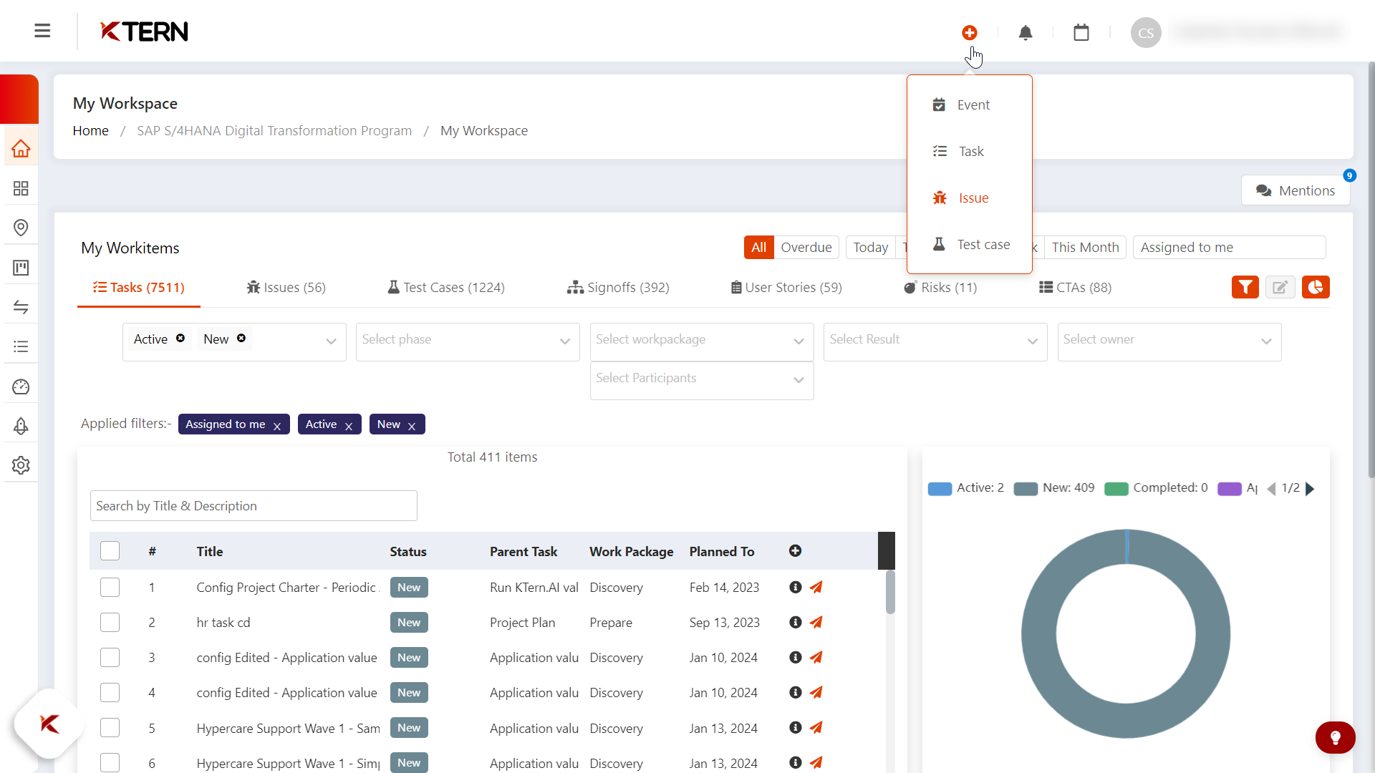Toggle the pie chart view button
The width and height of the screenshot is (1375, 773).
point(1316,287)
